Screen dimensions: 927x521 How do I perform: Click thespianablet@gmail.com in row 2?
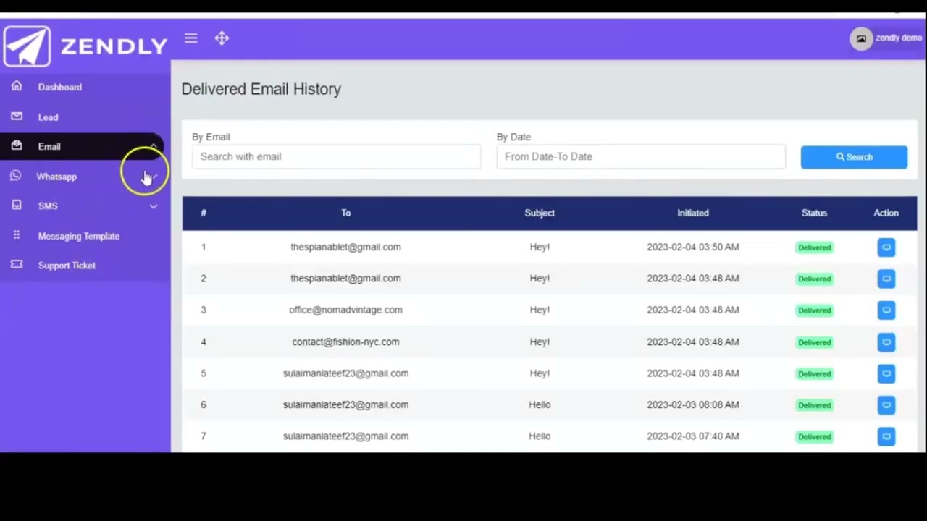click(x=345, y=278)
